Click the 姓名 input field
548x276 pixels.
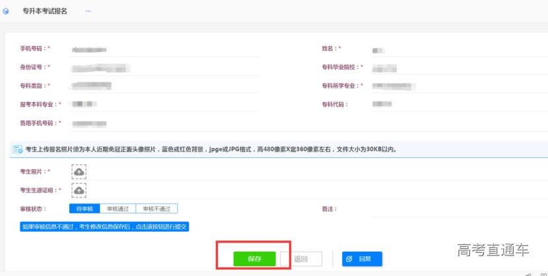tap(449, 49)
